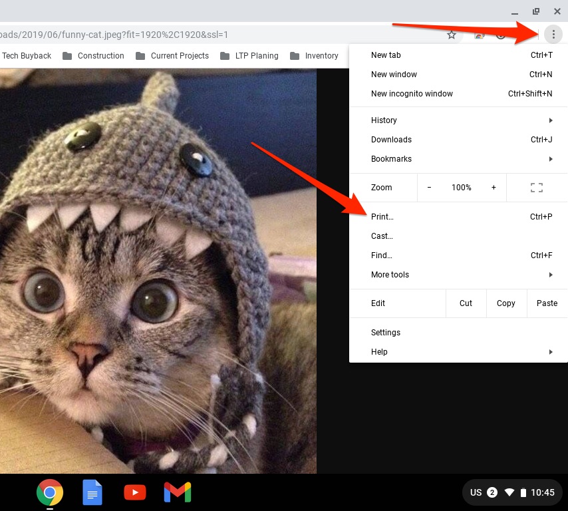This screenshot has width=568, height=511.
Task: Bookmark this page with the star icon
Action: point(452,35)
